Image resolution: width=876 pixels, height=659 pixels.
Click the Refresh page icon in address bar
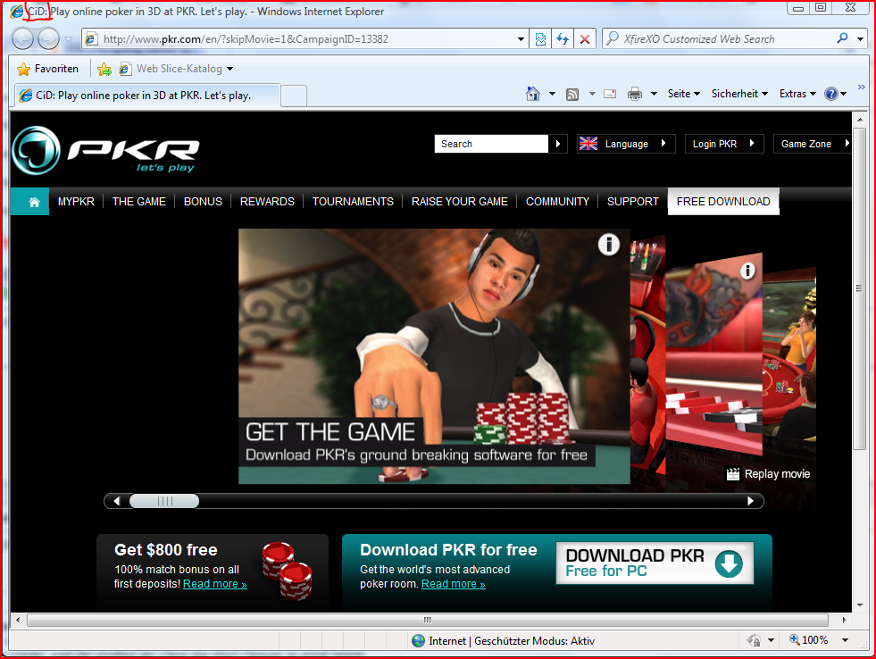pos(563,39)
